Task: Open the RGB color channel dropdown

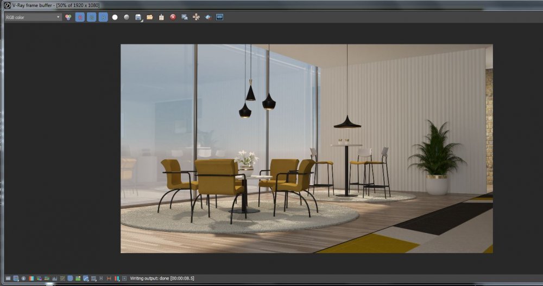Action: (x=33, y=17)
